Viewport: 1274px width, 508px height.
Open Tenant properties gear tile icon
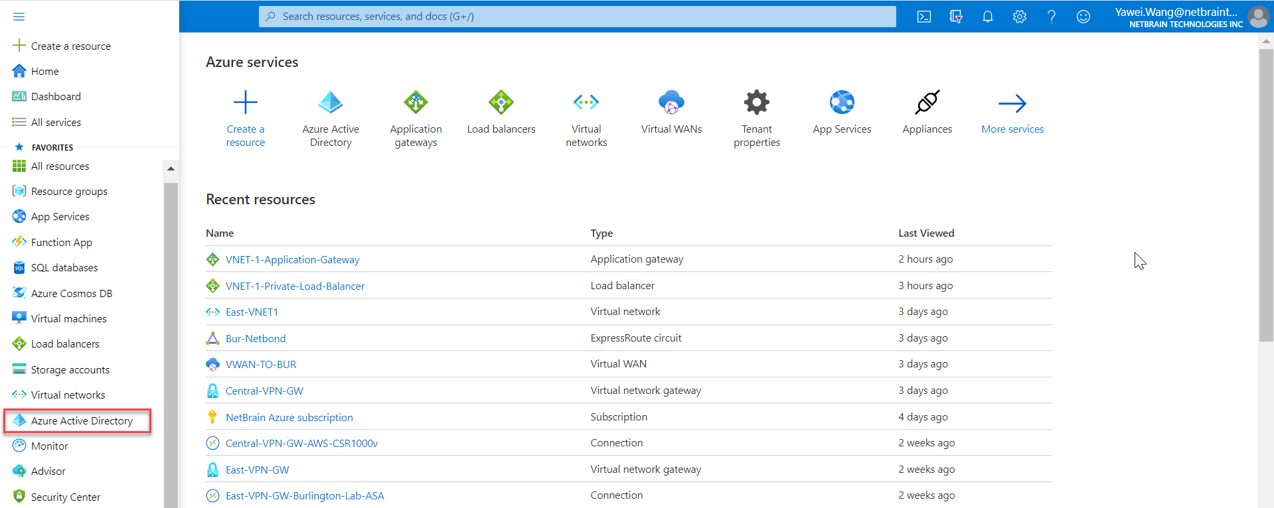[x=757, y=102]
